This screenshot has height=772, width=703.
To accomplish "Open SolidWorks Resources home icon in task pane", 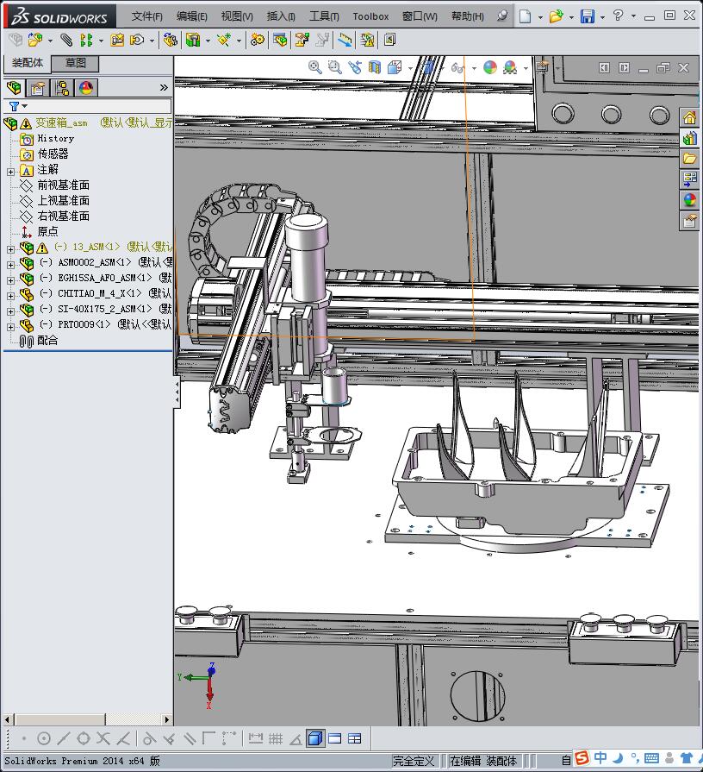I will pyautogui.click(x=690, y=117).
